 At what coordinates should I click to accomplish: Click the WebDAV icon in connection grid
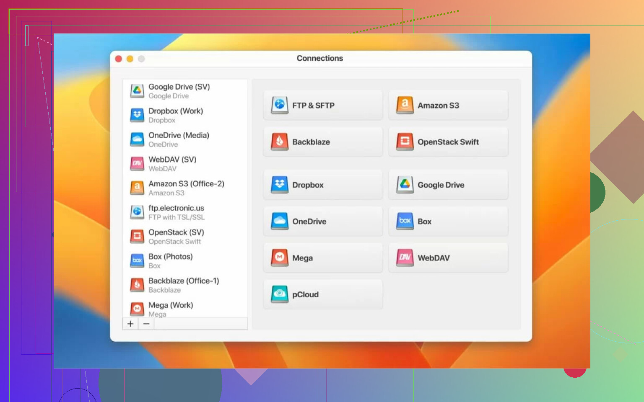(x=405, y=258)
